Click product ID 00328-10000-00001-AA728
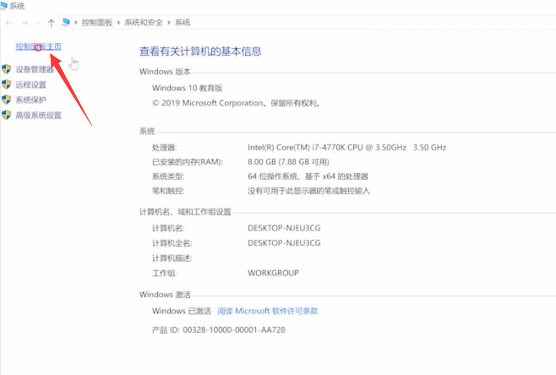 click(x=219, y=330)
